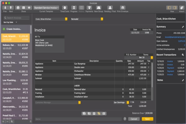Screen dimensions: 186x124
Task: Remove item with minus icon below invoice list
Action: click(7, 122)
